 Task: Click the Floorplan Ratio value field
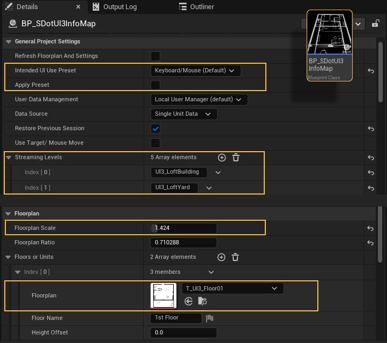183,243
